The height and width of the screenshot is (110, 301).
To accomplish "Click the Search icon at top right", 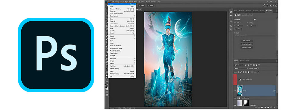I will pos(268,5).
